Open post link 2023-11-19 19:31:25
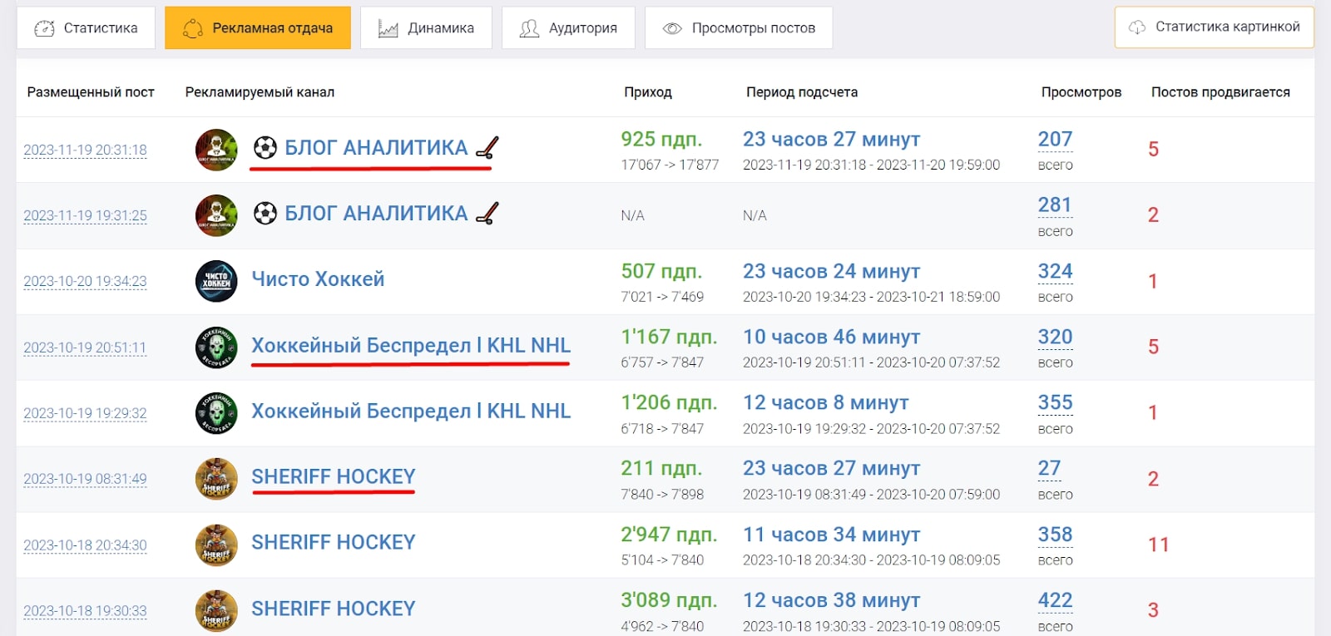 pyautogui.click(x=85, y=215)
